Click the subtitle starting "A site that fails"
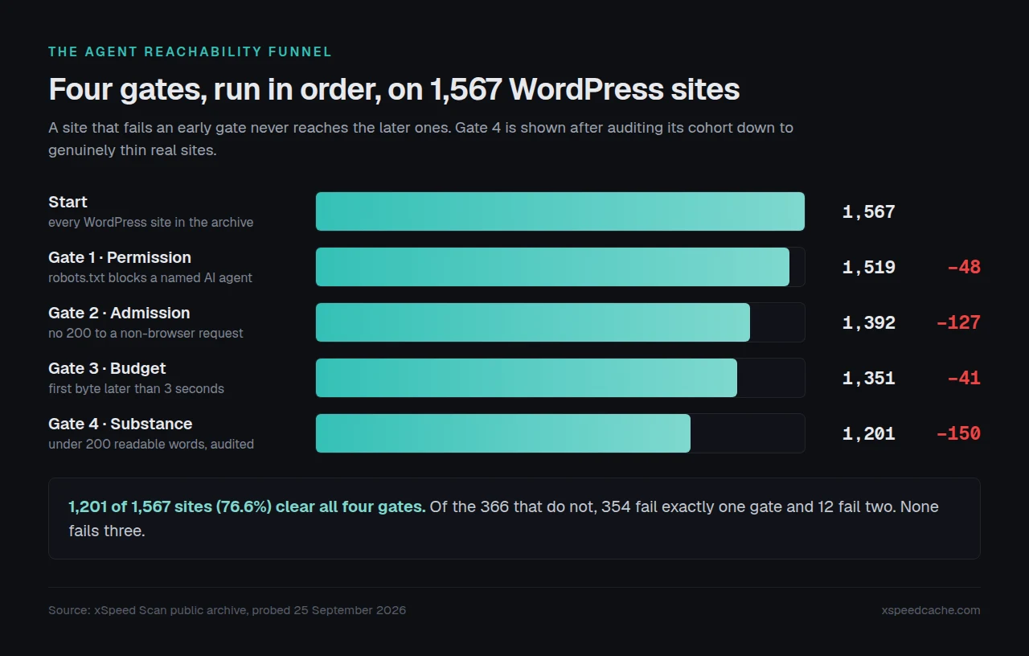1029x656 pixels. tap(421, 139)
